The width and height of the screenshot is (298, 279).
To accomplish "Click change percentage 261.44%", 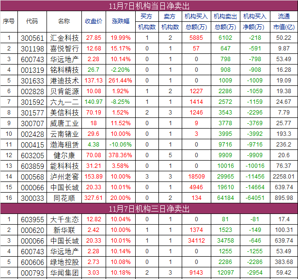I will pyautogui.click(x=120, y=81).
